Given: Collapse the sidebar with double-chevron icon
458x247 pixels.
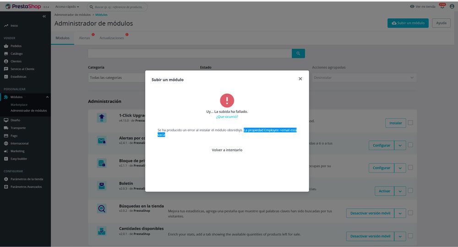Looking at the screenshot, I should [44, 16].
